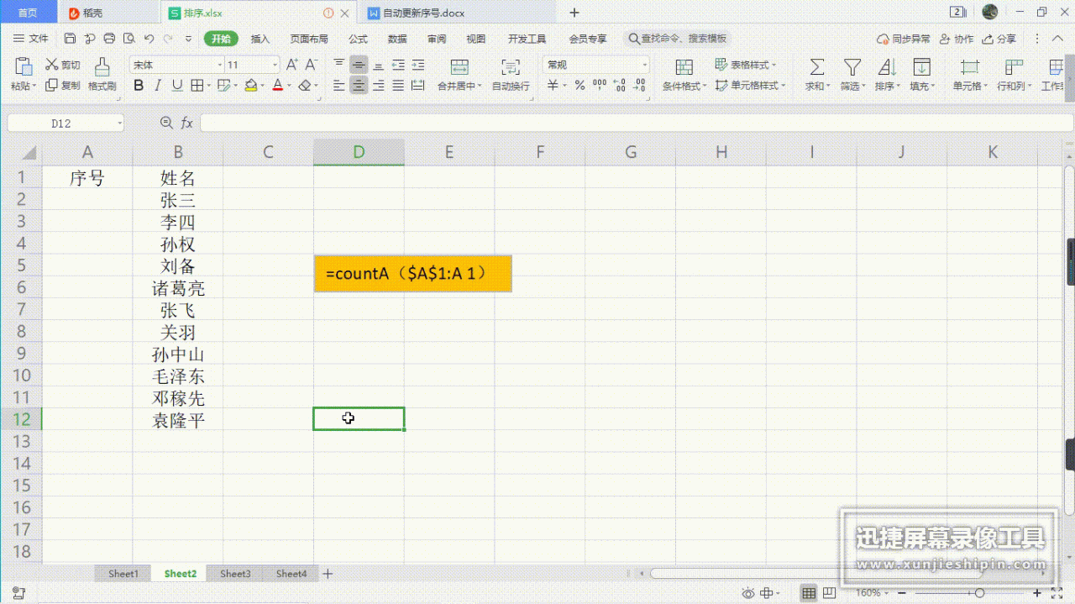Toggle Italic formatting

tap(158, 85)
